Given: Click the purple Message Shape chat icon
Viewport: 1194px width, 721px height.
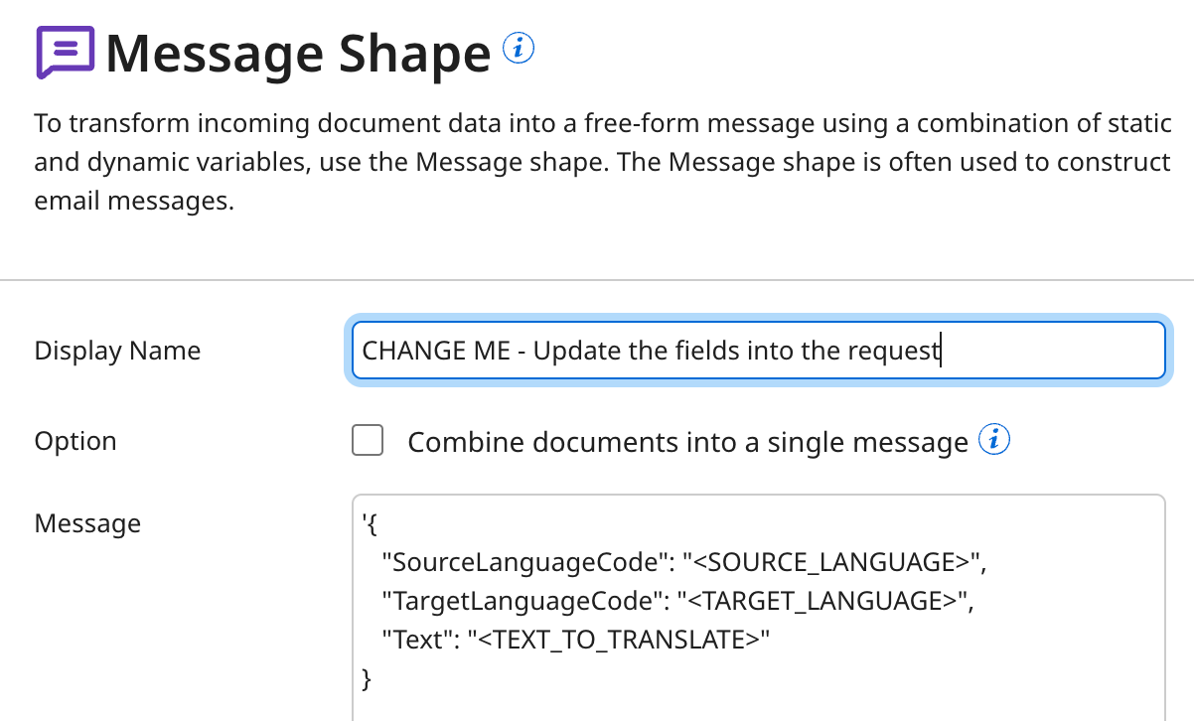Looking at the screenshot, I should pyautogui.click(x=66, y=52).
